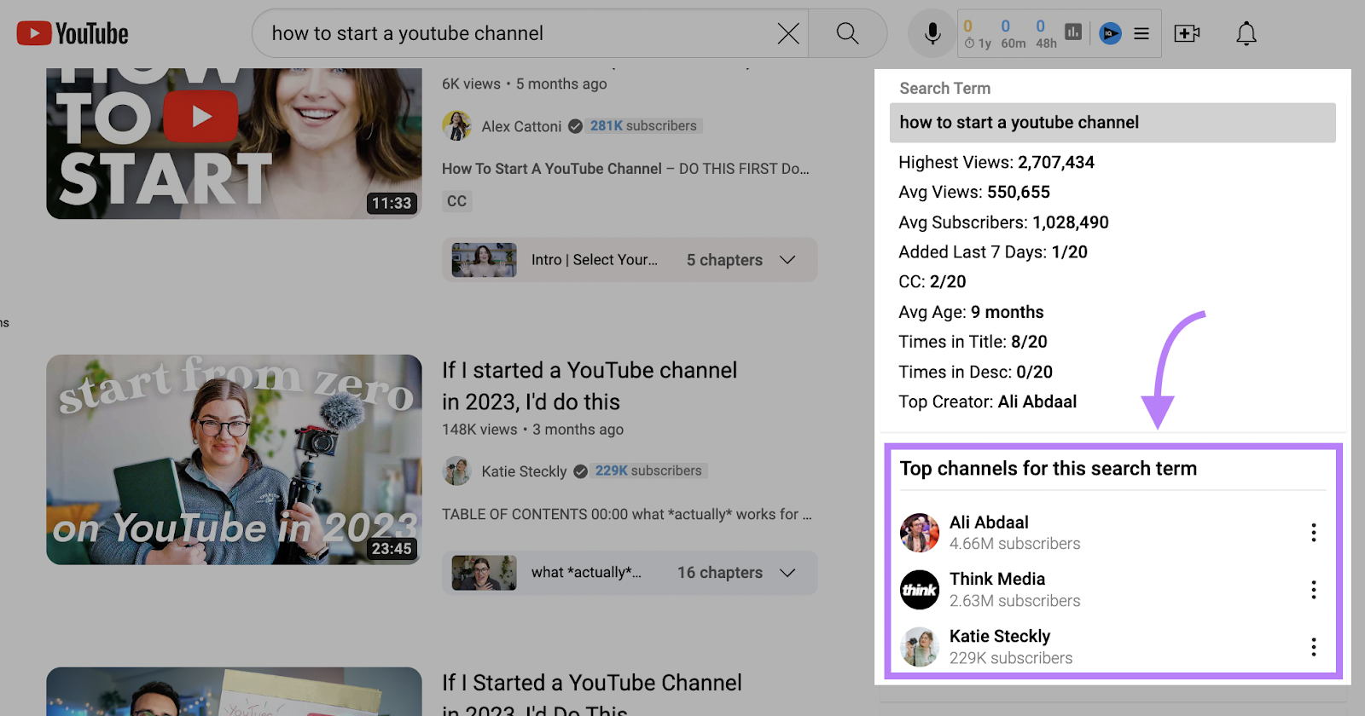
Task: Open more options for Think Media
Action: click(1314, 590)
